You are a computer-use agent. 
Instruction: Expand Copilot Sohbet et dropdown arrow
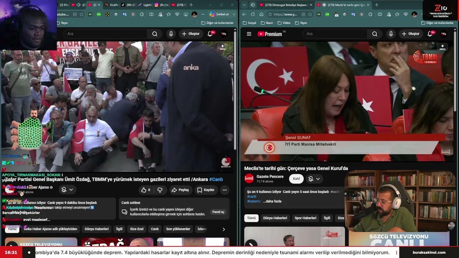(x=234, y=14)
